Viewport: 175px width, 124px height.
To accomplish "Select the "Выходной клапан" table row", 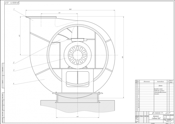I will tap(154, 89).
